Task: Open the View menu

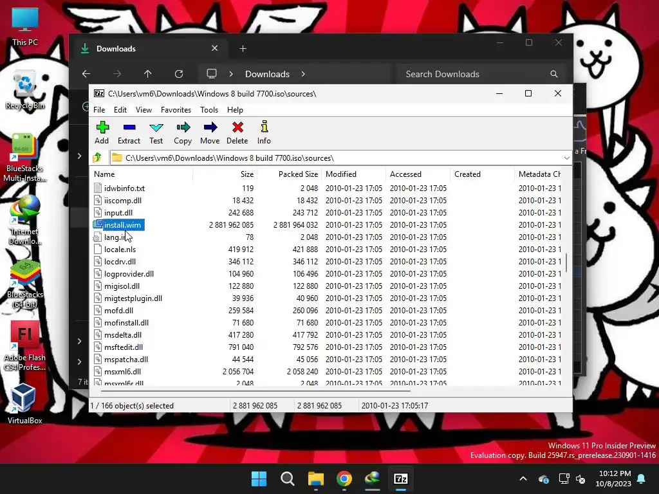Action: (x=144, y=109)
